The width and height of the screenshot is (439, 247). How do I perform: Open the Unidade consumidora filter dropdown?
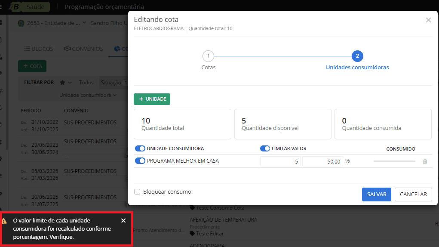pyautogui.click(x=88, y=95)
